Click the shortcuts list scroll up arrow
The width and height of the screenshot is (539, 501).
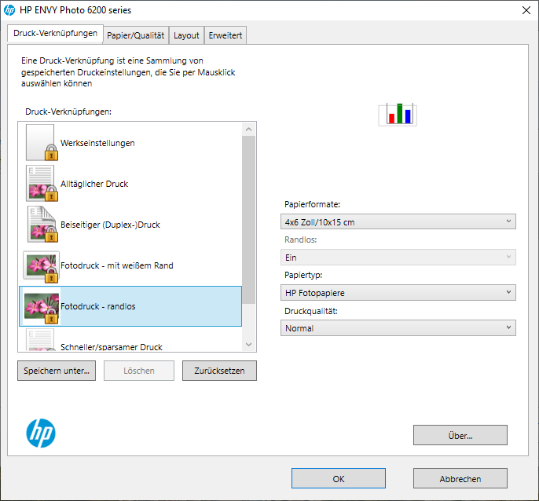point(248,130)
